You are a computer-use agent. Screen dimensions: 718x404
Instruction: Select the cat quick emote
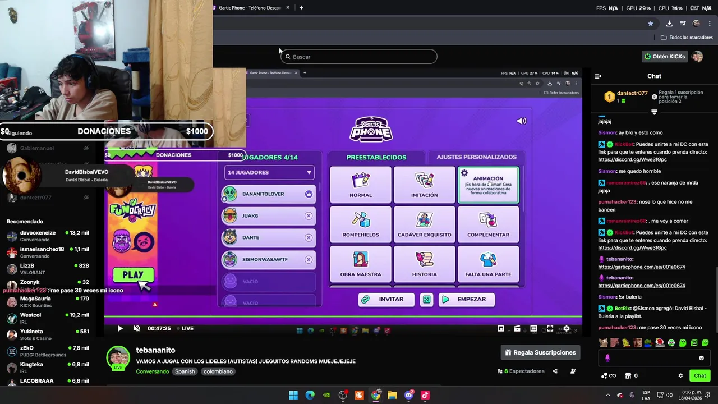[603, 342]
